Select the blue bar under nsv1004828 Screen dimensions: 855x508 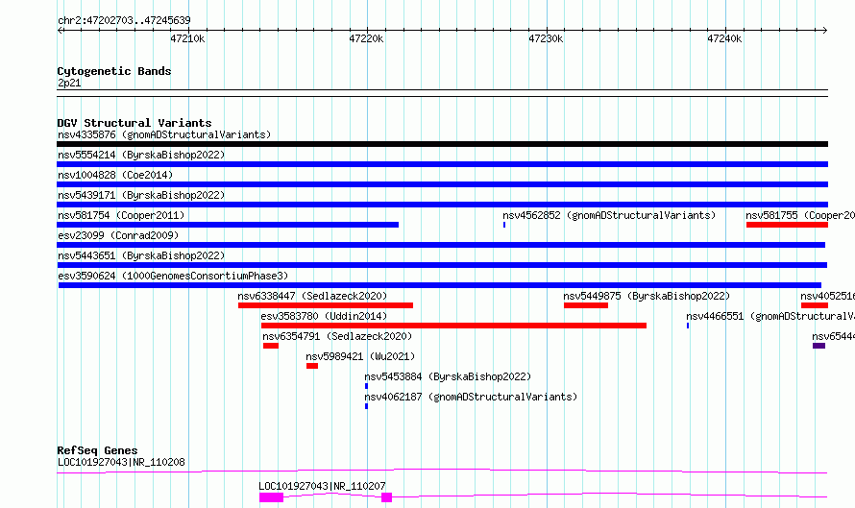(442, 184)
